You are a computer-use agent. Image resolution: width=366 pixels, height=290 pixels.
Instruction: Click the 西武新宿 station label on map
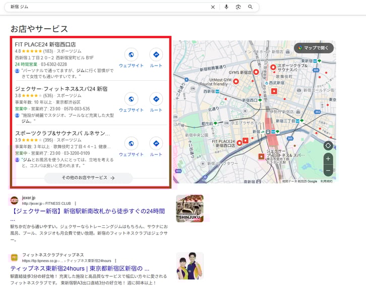[x=277, y=83]
